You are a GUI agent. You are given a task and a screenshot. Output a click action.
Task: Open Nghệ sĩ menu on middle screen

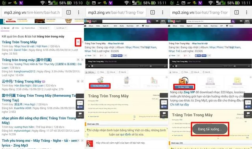tap(106, 26)
